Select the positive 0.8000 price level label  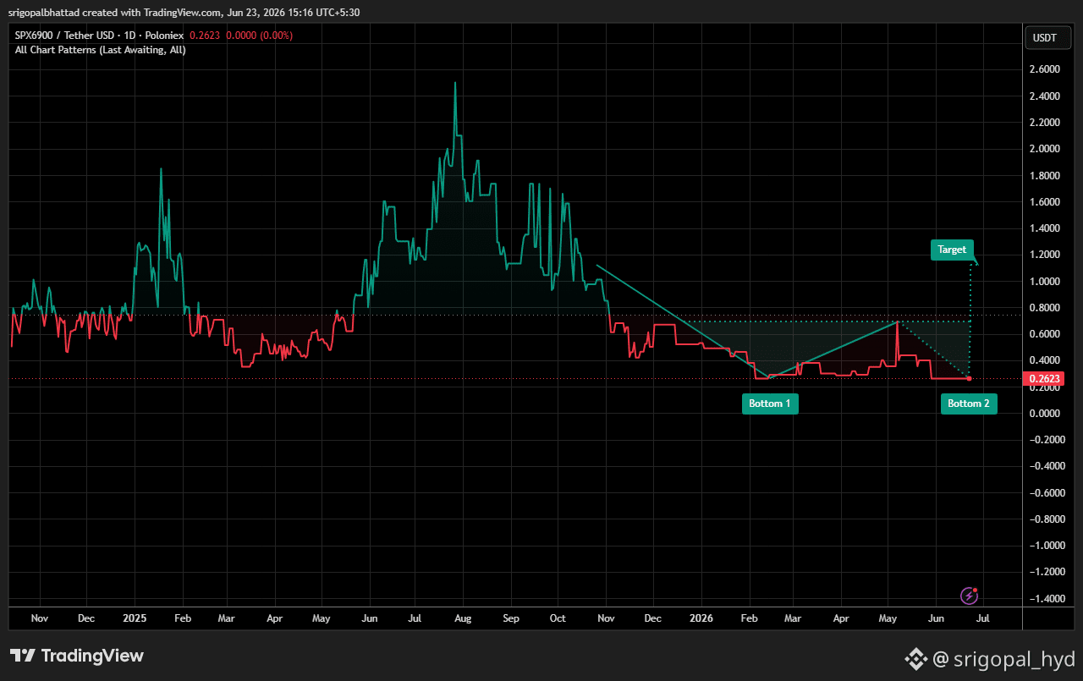pos(1046,308)
